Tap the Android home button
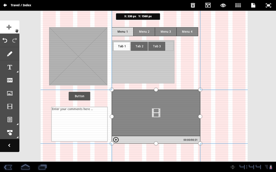The width and height of the screenshot is (276, 172). pyautogui.click(x=25, y=167)
